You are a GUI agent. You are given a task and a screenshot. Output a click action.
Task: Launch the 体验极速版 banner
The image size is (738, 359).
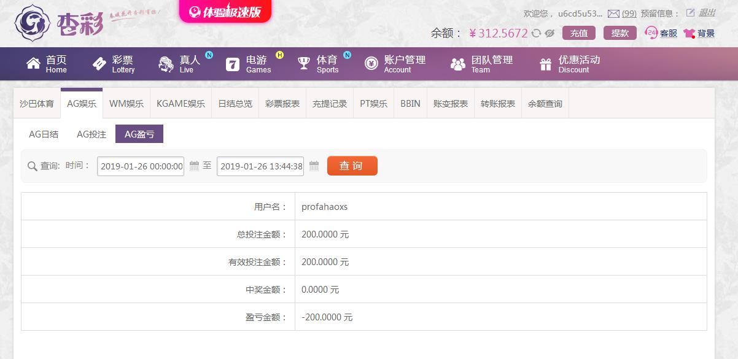(225, 11)
